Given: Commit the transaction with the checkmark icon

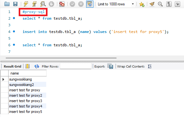Looking at the screenshot, I should click(x=72, y=4).
